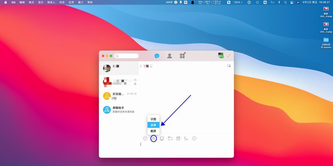
Task: Select the second 截屏 png file on desktop
Action: click(x=326, y=27)
